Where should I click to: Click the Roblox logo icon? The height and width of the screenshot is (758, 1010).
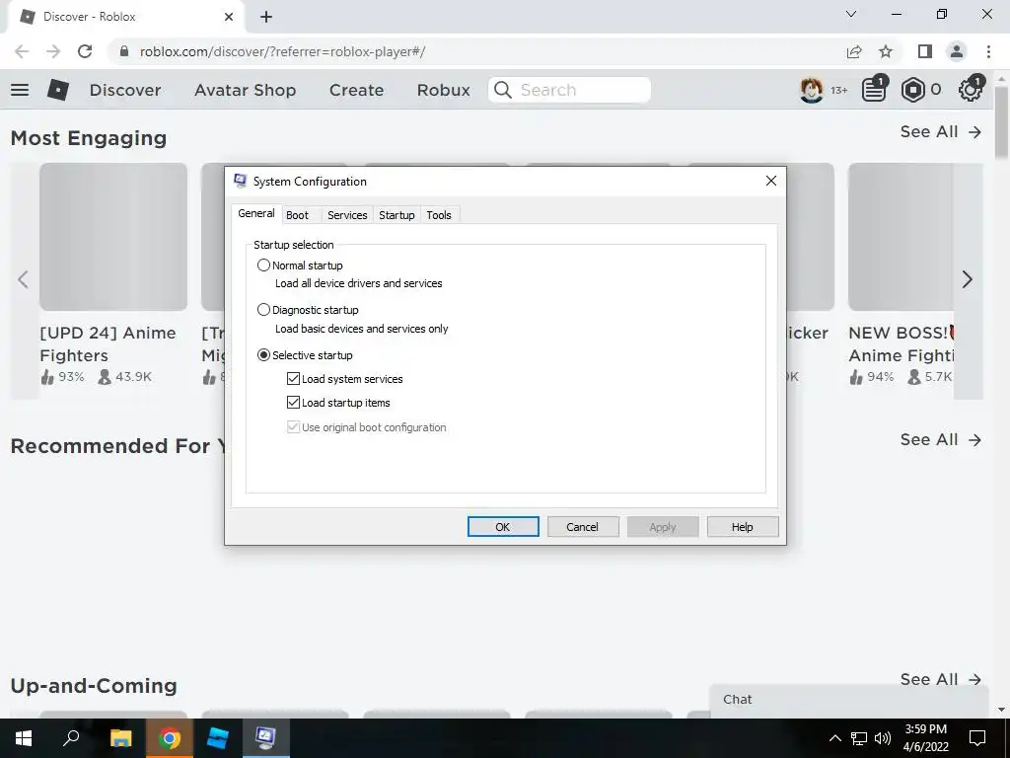[58, 90]
